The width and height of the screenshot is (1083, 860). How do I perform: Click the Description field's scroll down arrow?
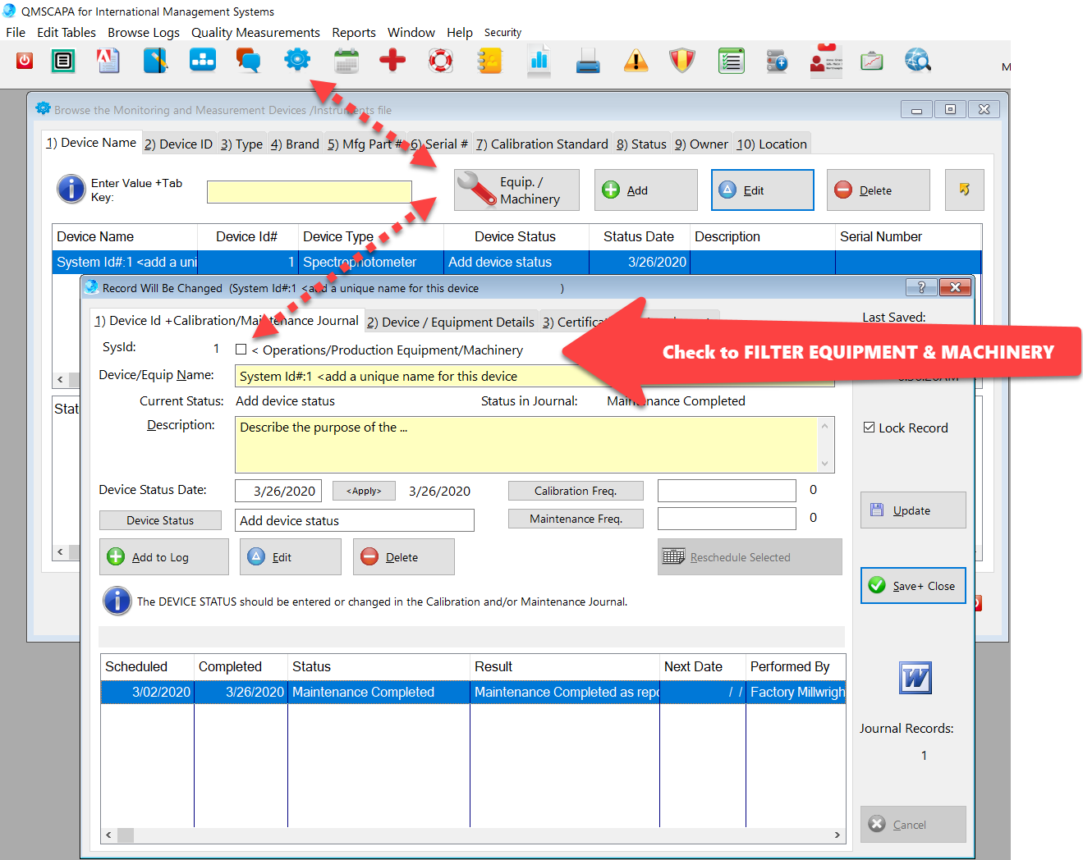click(x=825, y=464)
